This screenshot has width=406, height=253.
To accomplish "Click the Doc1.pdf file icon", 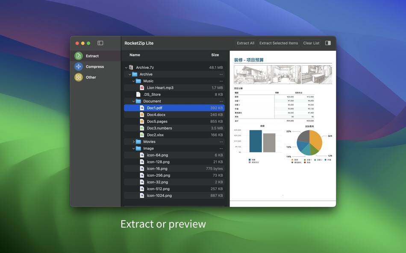I will pos(142,108).
